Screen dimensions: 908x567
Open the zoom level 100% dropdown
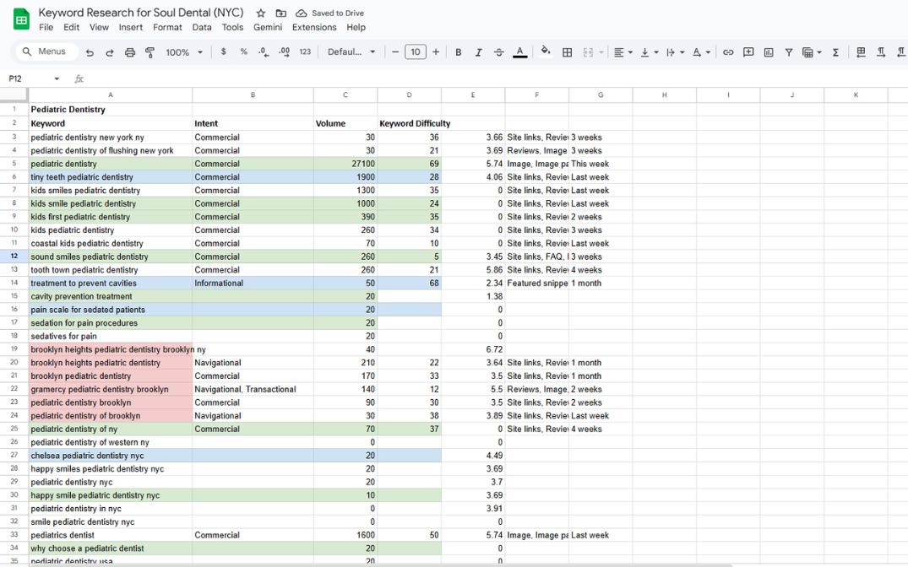click(x=184, y=52)
